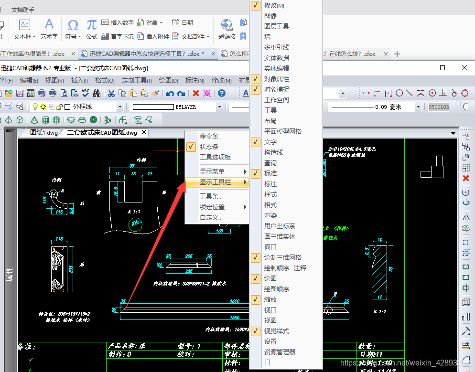
Task: Click the Perpendicular snap icon
Action: point(443,93)
